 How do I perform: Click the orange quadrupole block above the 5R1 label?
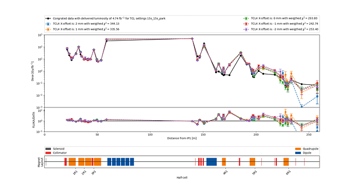253,162
